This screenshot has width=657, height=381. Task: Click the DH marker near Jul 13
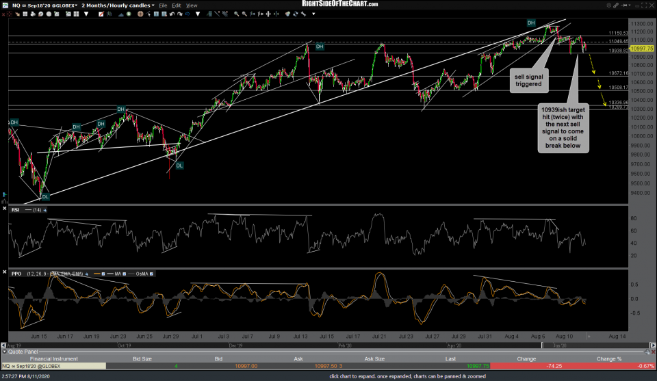(320, 47)
